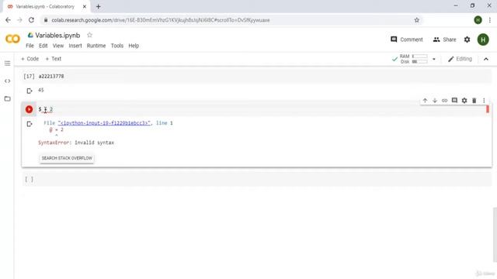This screenshot has width=497, height=279.
Task: Open more cell actions menu
Action: coord(484,101)
